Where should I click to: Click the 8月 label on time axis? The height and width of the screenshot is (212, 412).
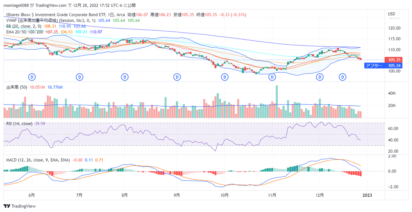pyautogui.click(x=125, y=195)
